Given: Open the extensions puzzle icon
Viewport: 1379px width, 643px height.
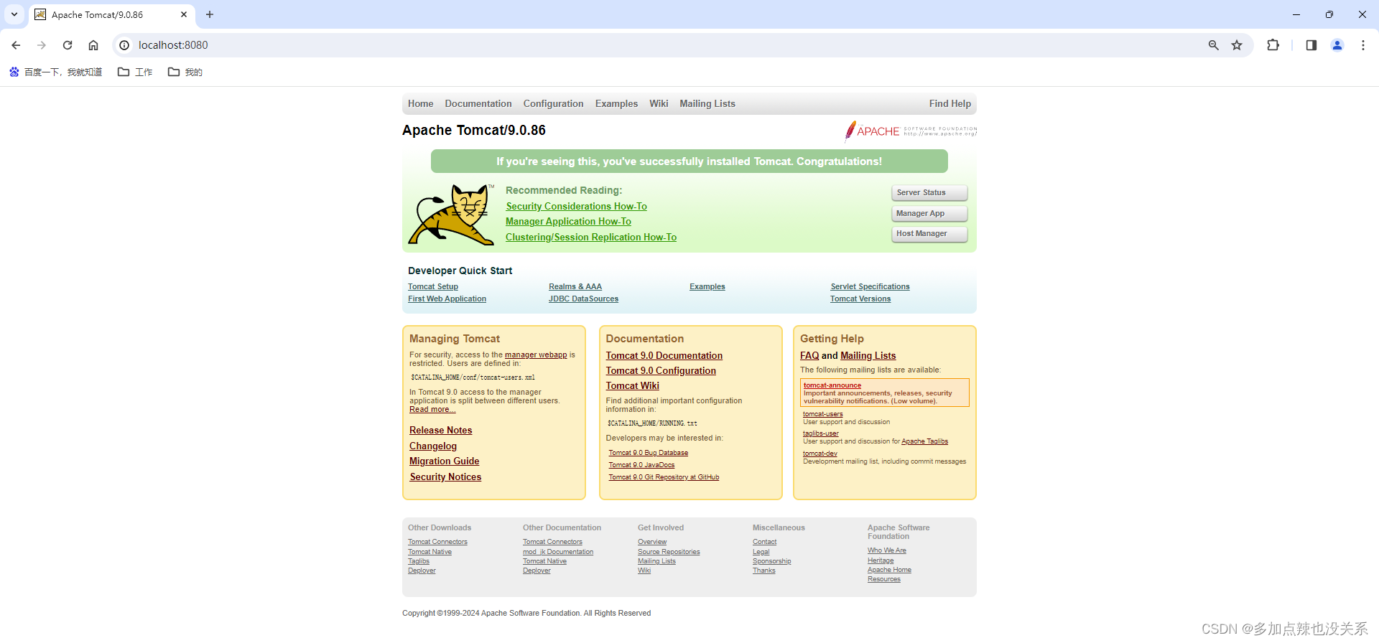Looking at the screenshot, I should 1273,45.
